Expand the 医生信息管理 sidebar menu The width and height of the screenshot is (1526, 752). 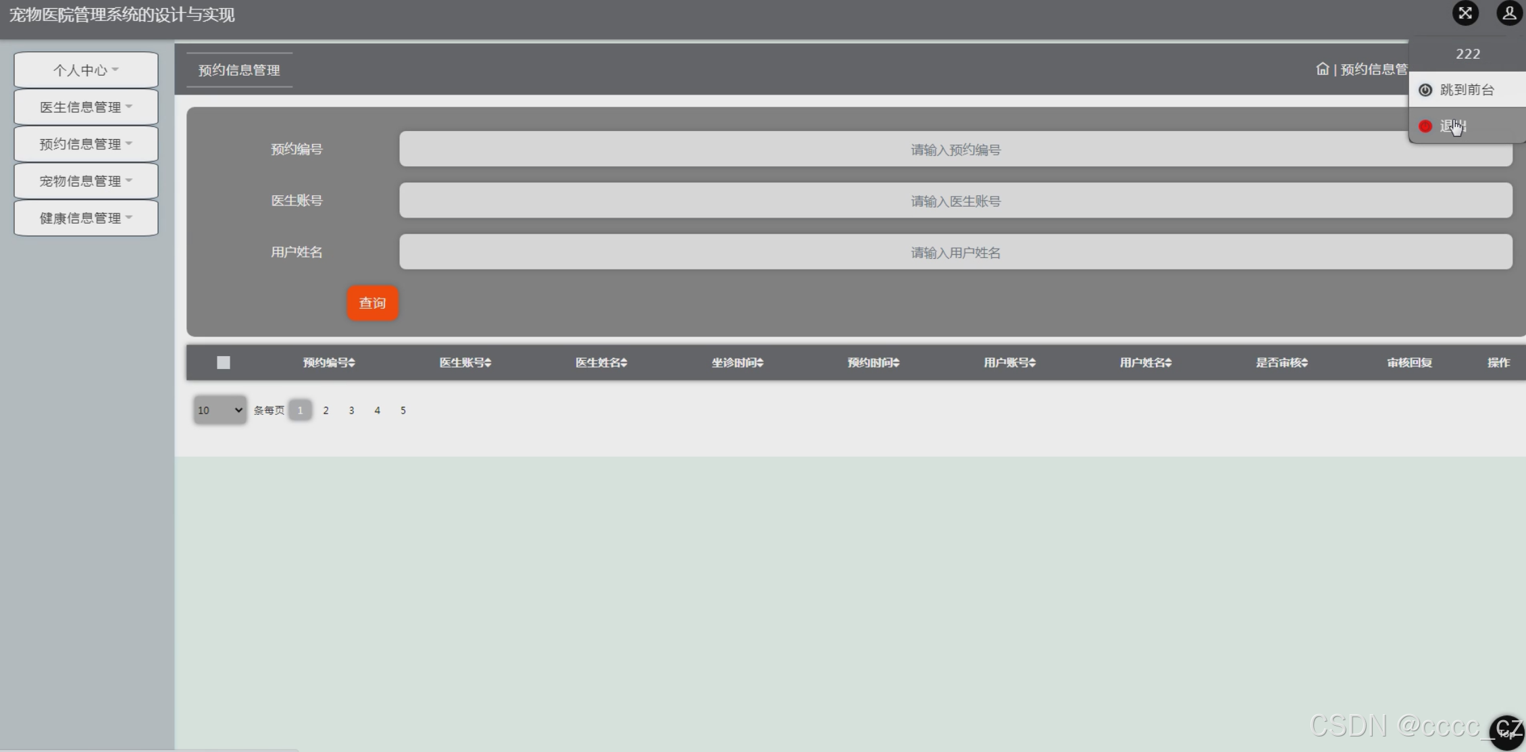86,107
